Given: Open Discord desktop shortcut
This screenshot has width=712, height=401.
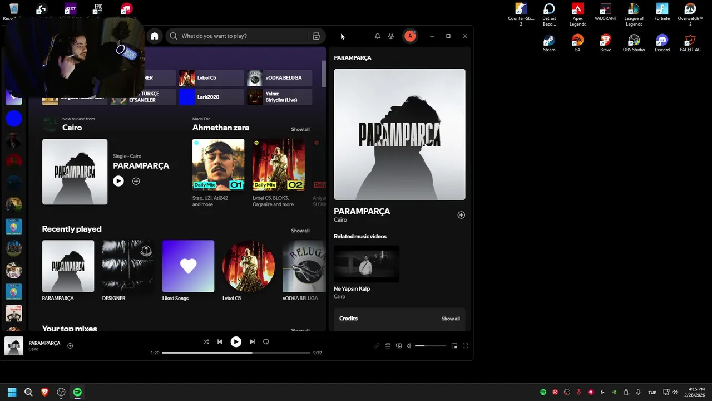Looking at the screenshot, I should pyautogui.click(x=662, y=43).
